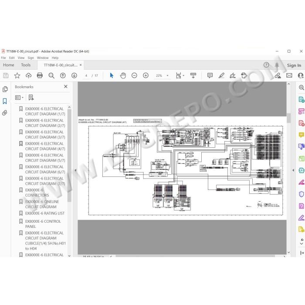Click the document horizontal scrollbar
This screenshot has height=305, width=305.
pos(195,256)
